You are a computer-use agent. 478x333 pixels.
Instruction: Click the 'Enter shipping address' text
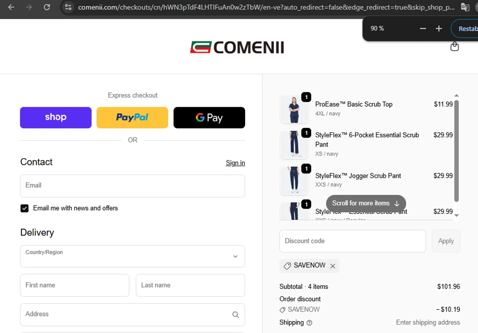(x=428, y=322)
